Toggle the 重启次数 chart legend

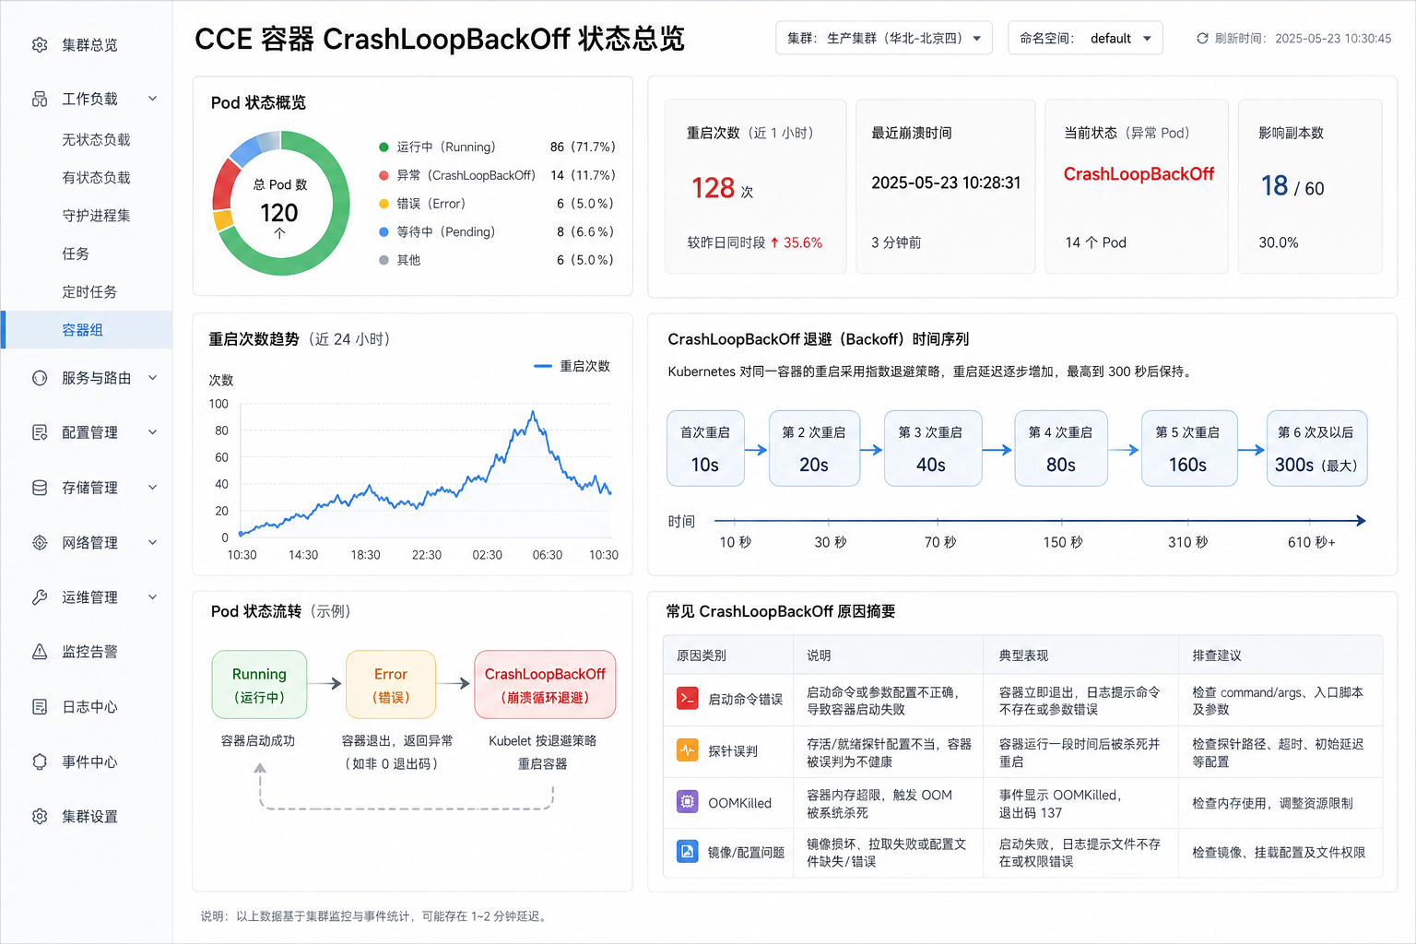(x=572, y=366)
